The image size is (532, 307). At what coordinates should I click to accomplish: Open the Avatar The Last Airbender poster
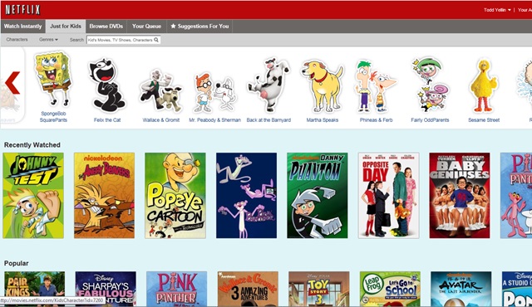pos(461,289)
